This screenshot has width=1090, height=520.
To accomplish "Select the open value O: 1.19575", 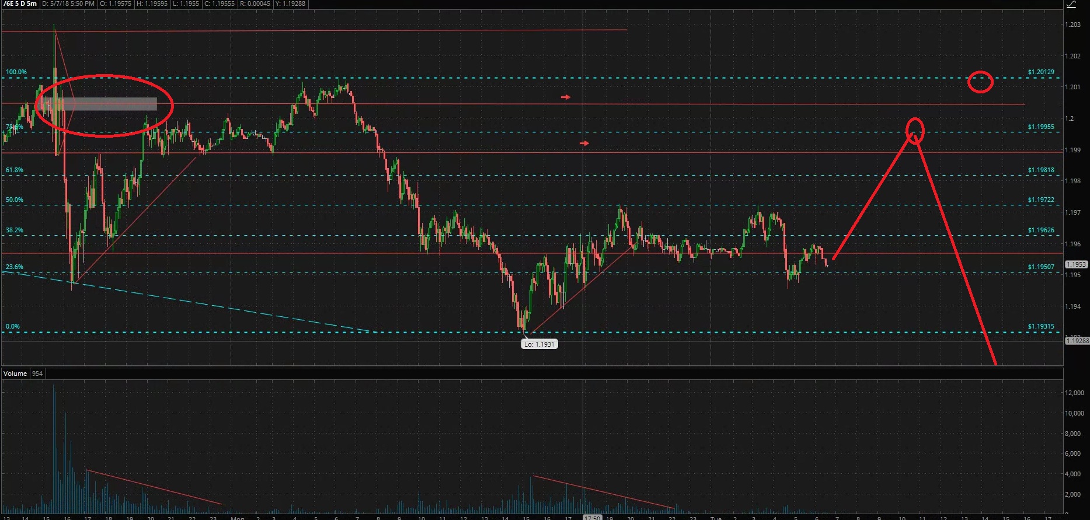I will (x=116, y=4).
